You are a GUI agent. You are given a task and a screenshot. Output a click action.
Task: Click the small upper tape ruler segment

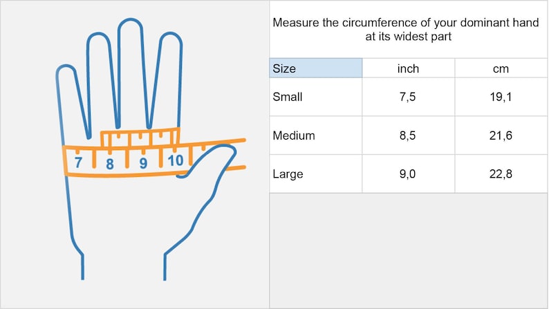(140, 137)
